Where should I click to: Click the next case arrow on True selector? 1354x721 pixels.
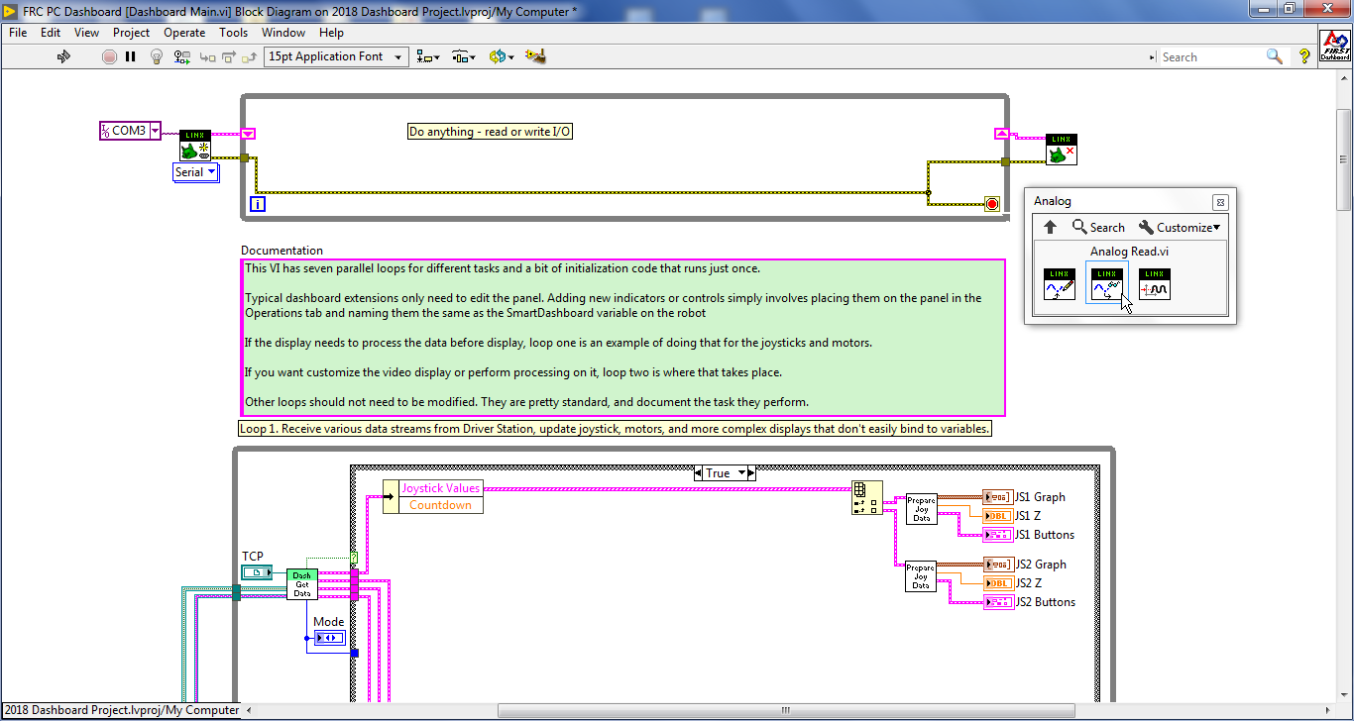(751, 473)
